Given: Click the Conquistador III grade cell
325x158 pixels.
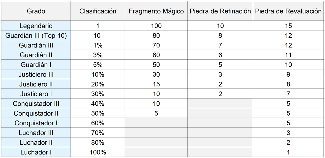Looking at the screenshot, I should coord(36,104).
